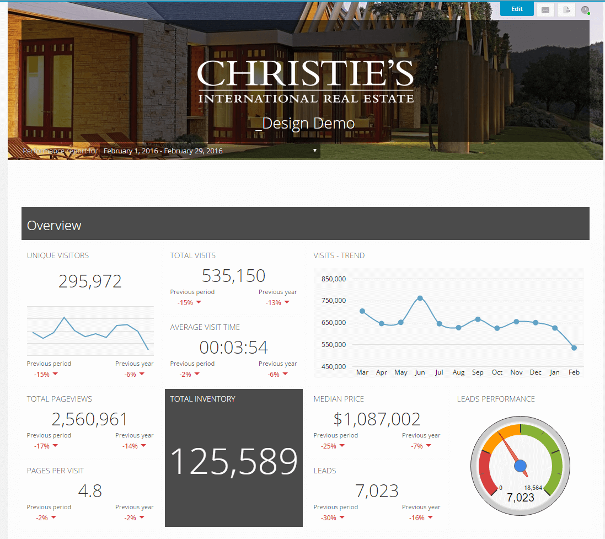Click the Leads Performance widget title
This screenshot has width=605, height=539.
click(496, 399)
